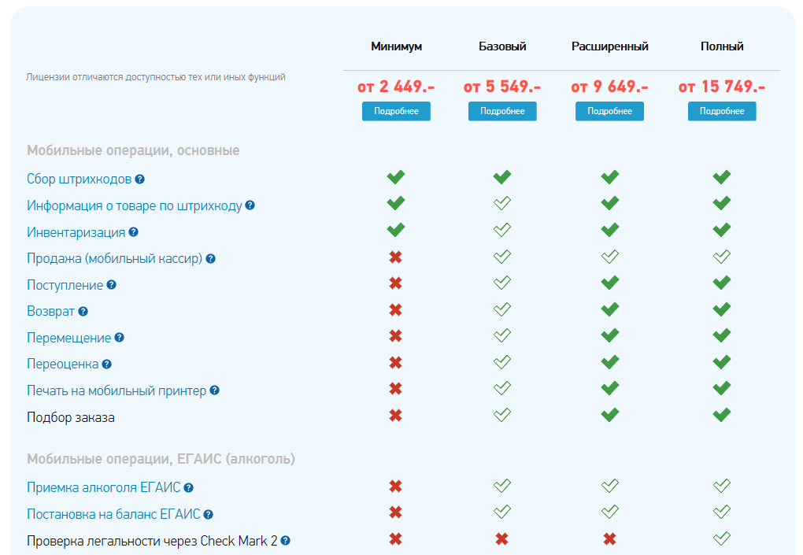Screen dimensions: 803x555
Task: Click question icon next to Возврат
Action: tap(83, 311)
